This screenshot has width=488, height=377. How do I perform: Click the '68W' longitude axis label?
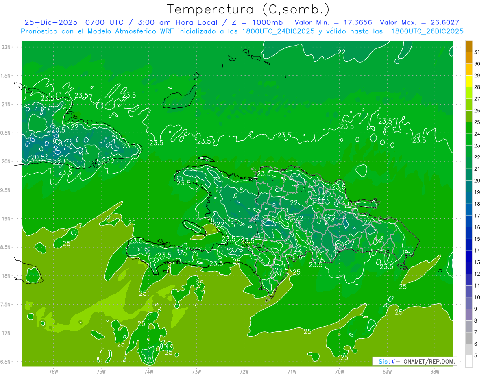(x=435, y=372)
